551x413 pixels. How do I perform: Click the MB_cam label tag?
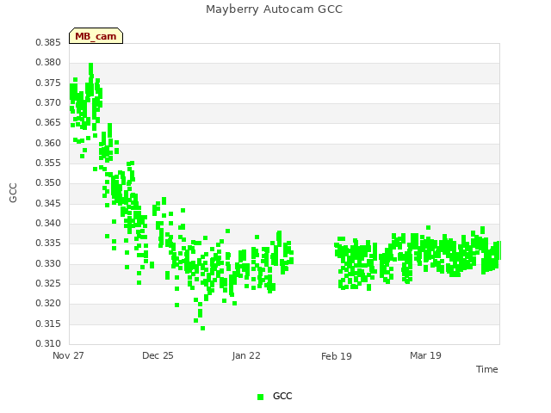point(96,36)
